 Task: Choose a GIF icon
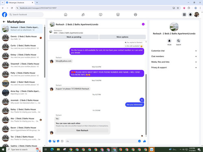[62, 141]
